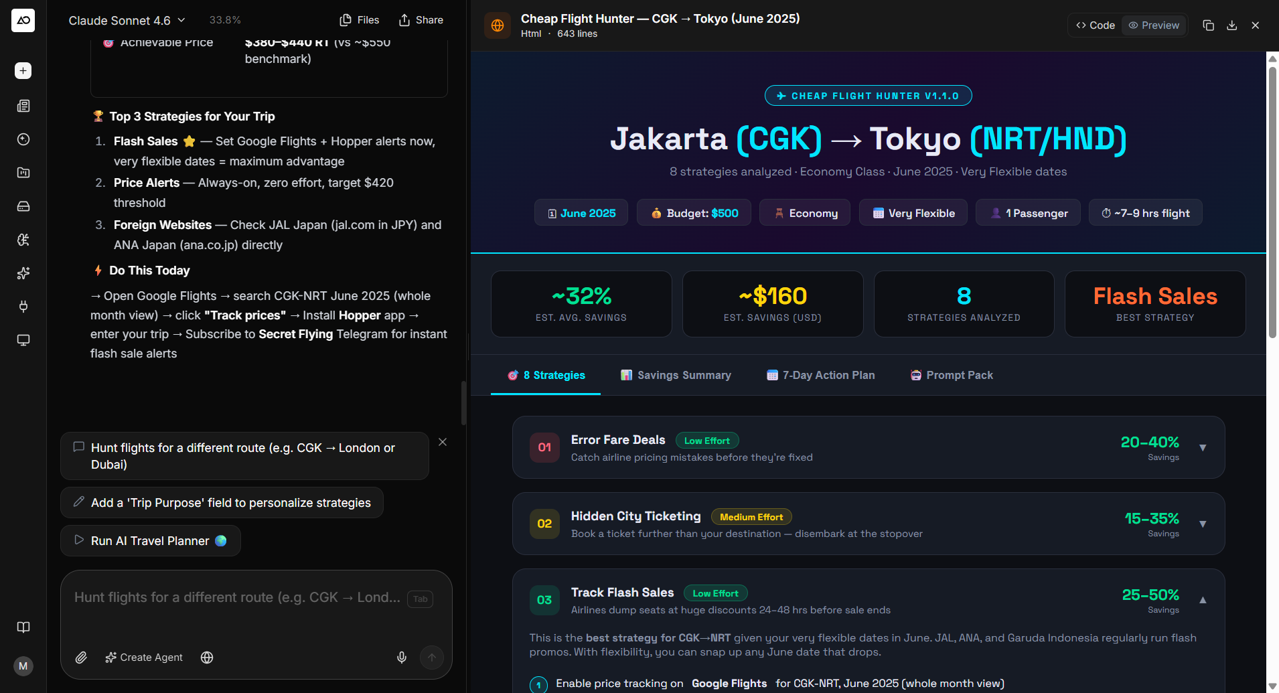Image resolution: width=1279 pixels, height=693 pixels.
Task: Expand the Hidden City Ticketing strategy
Action: pos(1203,524)
